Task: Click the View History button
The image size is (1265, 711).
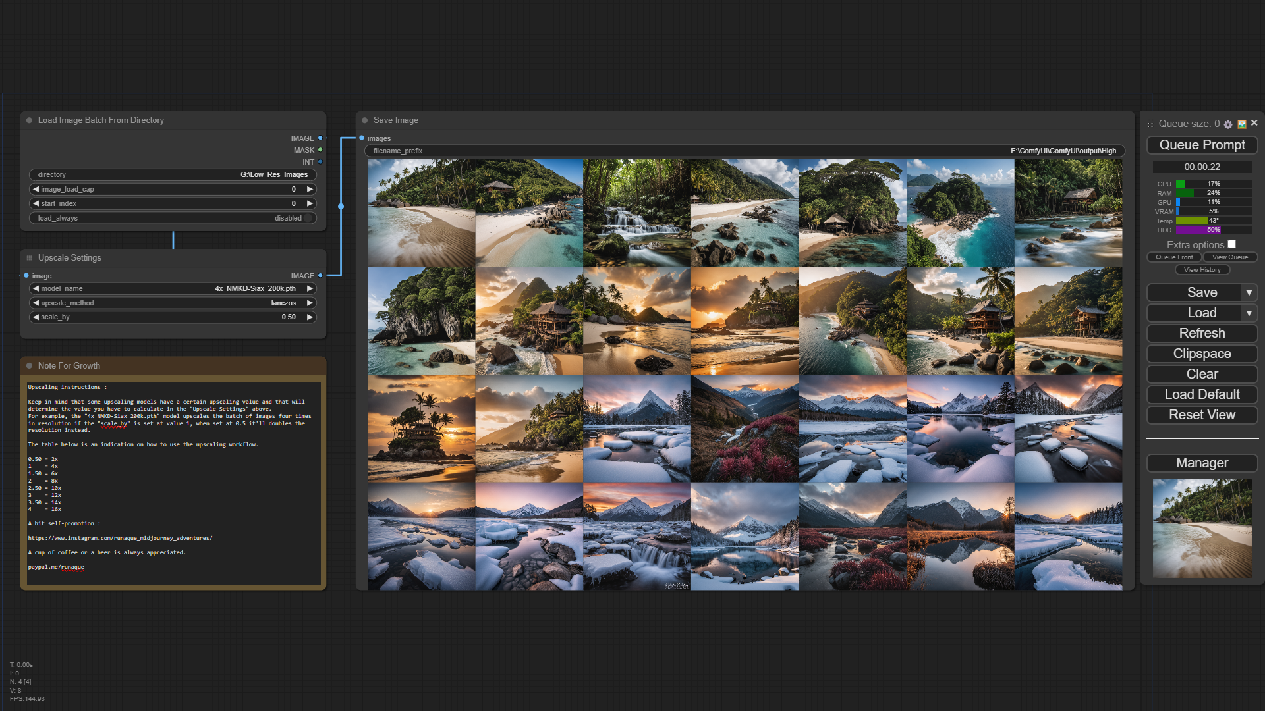Action: point(1202,270)
